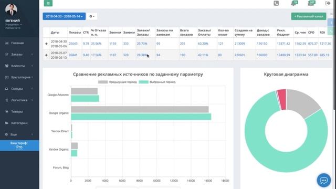The height and width of the screenshot is (189, 336).
Task: Open the bell notifications icon
Action: (294, 3)
